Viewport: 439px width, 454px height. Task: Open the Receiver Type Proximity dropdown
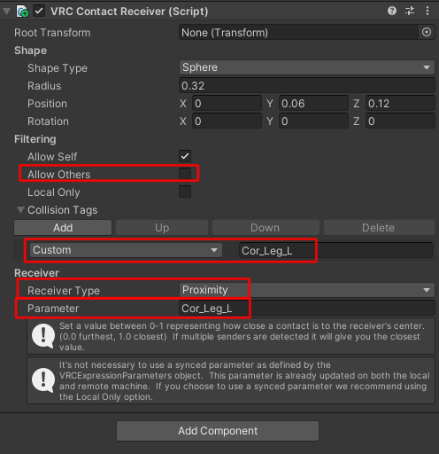[x=307, y=290]
